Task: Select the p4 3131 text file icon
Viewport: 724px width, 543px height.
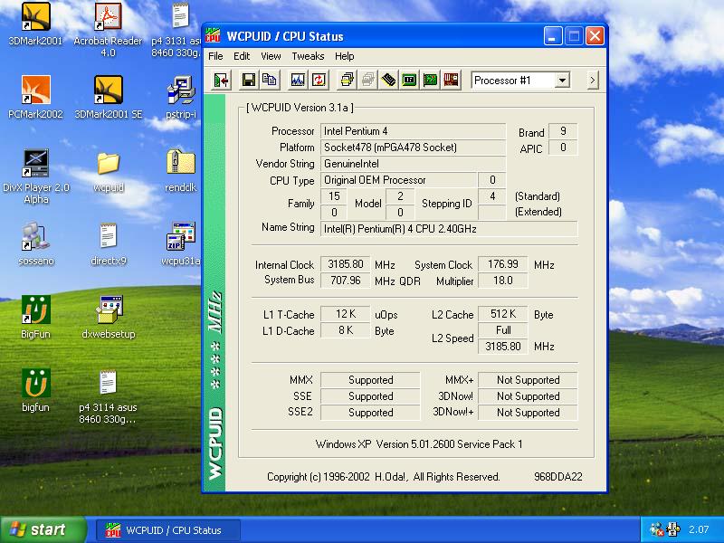Action: (177, 30)
